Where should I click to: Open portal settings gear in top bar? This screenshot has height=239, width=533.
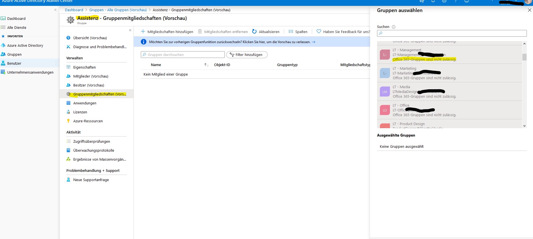(444, 1)
